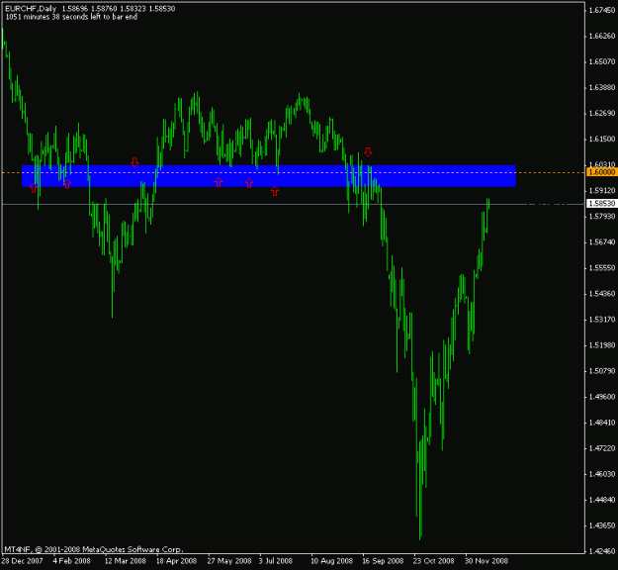Select the orange 1.60000 price level tag
The height and width of the screenshot is (570, 618).
coord(601,172)
